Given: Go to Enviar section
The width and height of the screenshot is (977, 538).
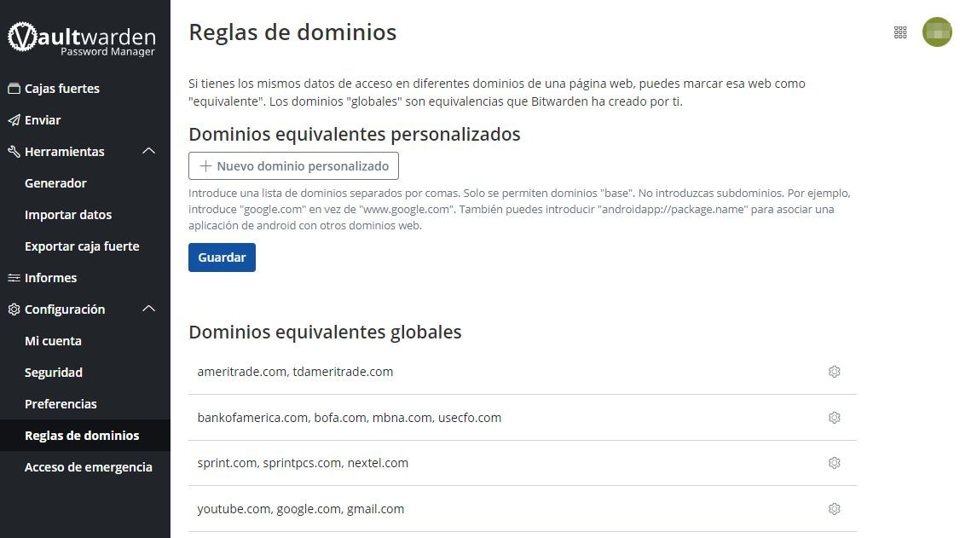Looking at the screenshot, I should click(x=43, y=120).
